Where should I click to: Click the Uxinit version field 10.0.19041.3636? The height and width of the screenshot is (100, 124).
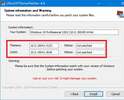[x=44, y=52]
